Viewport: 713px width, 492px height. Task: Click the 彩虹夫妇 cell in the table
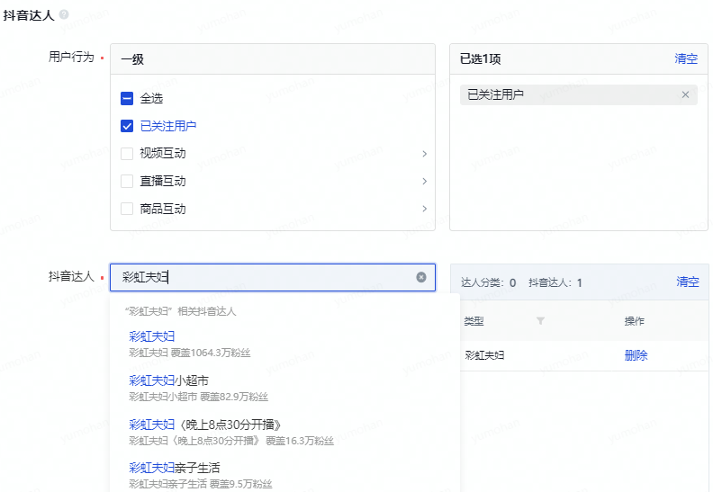tap(484, 355)
